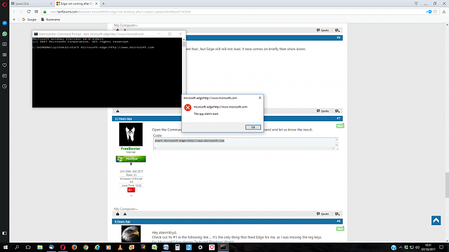Viewport: 449px width, 252px height.
Task: Open taskbar search magnifier
Action: click(x=17, y=247)
